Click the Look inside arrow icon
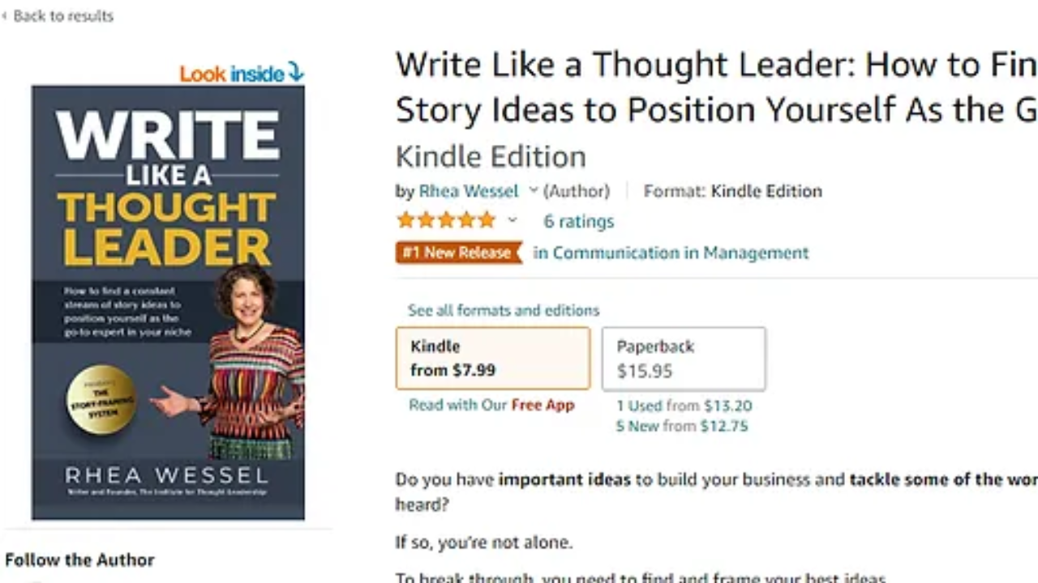 (296, 73)
